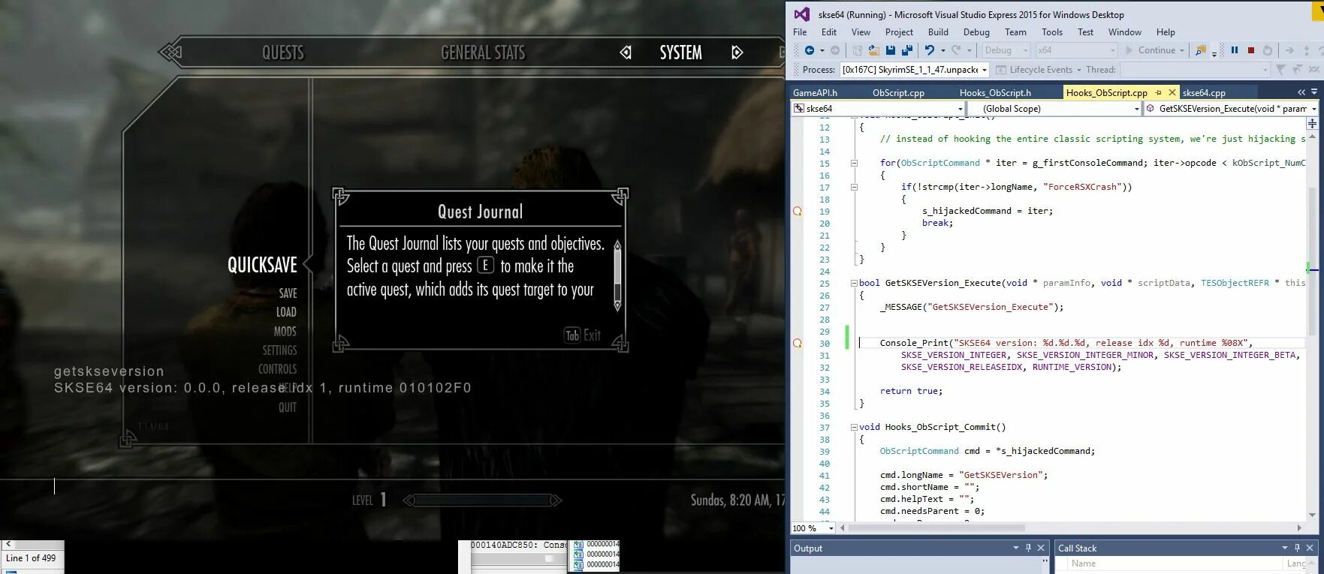Click the Navigate Backward arrow in Visual Studio toolbar
Viewport: 1324px width, 574px height.
tap(809, 50)
